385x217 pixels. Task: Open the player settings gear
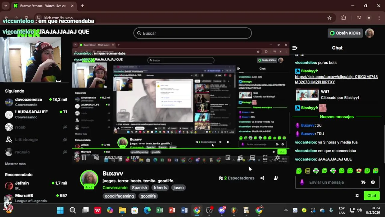click(277, 158)
